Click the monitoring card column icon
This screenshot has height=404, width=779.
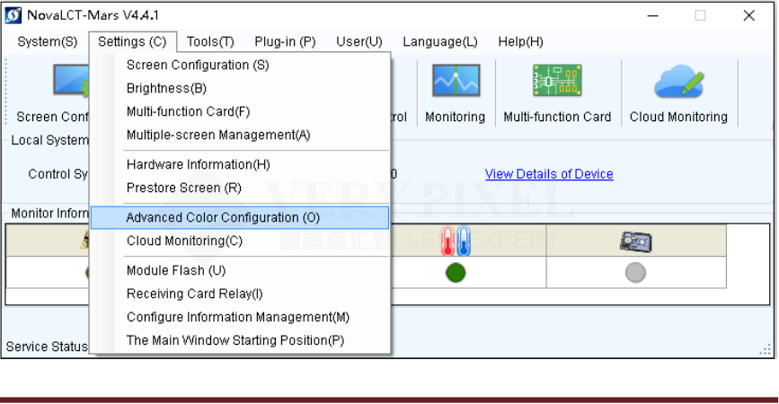coord(635,242)
